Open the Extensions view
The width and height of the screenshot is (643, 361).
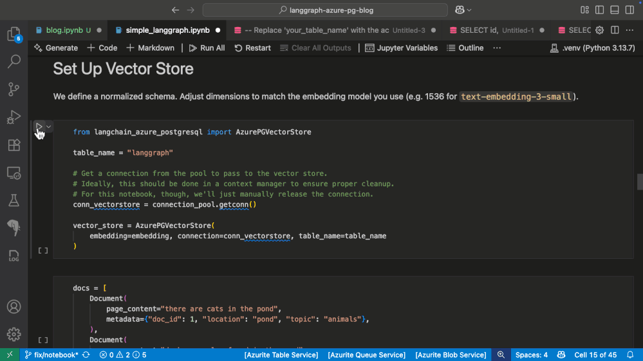click(x=14, y=145)
